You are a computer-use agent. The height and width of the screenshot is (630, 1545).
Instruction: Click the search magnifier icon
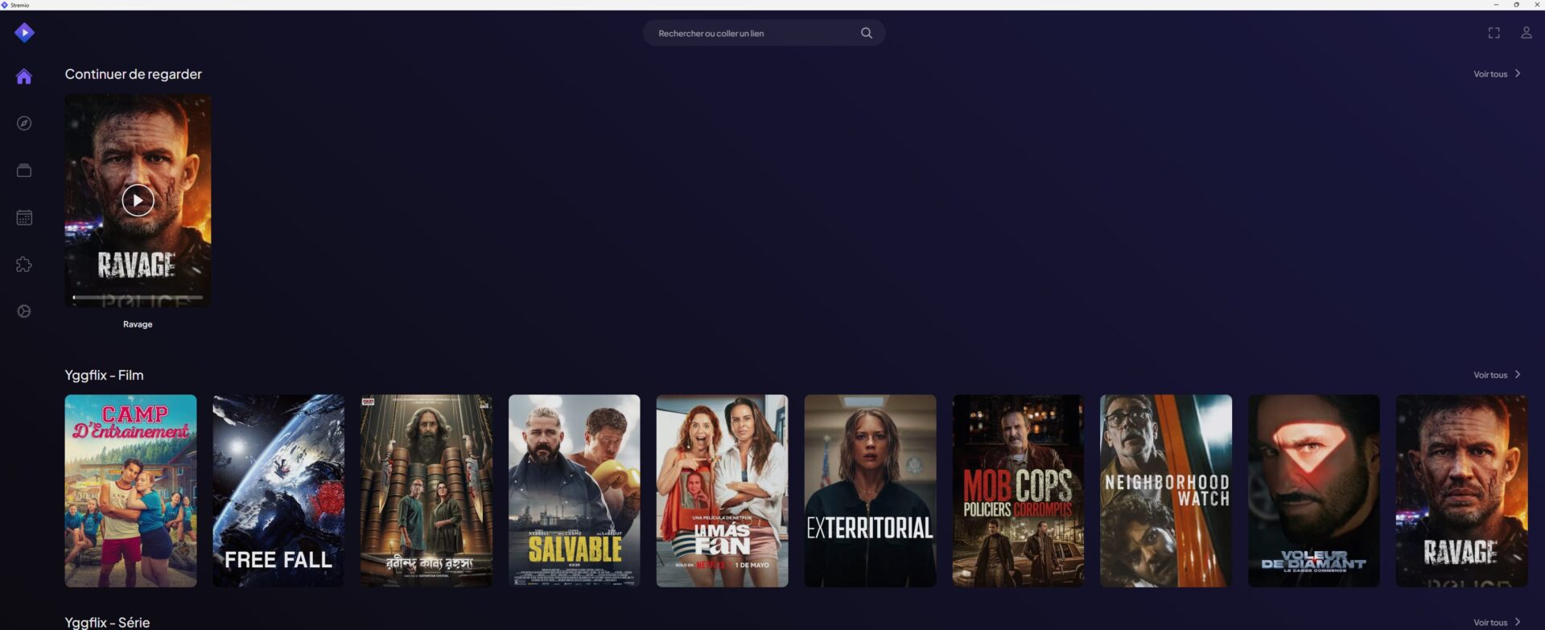tap(867, 33)
